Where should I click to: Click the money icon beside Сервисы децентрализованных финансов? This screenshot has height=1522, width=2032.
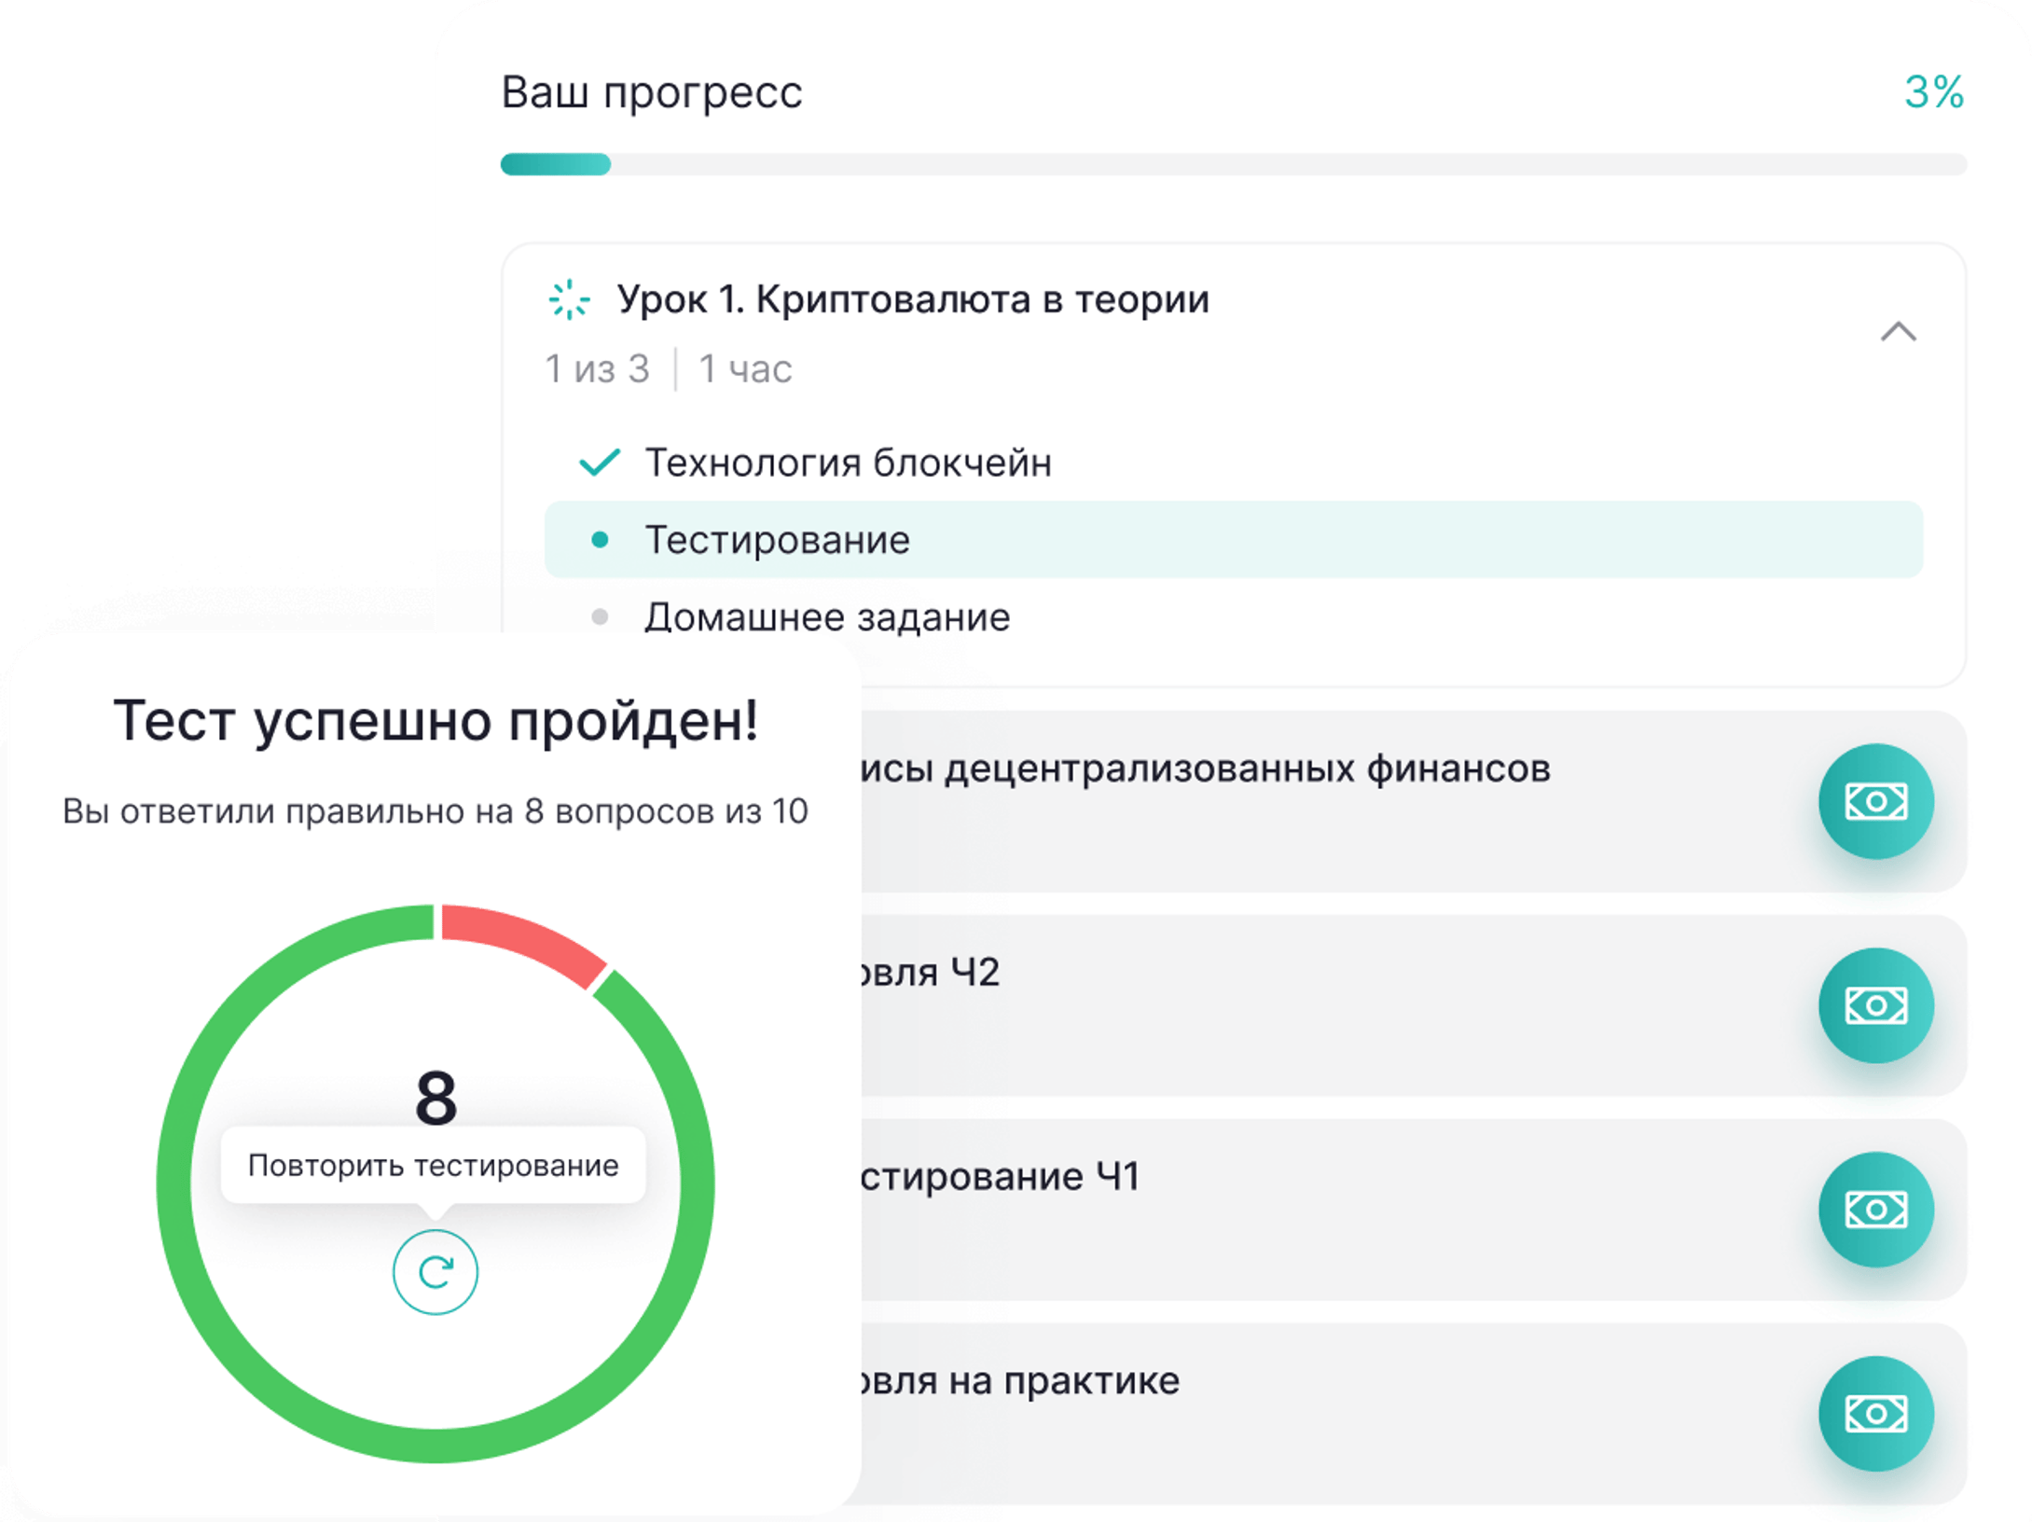pos(1876,799)
